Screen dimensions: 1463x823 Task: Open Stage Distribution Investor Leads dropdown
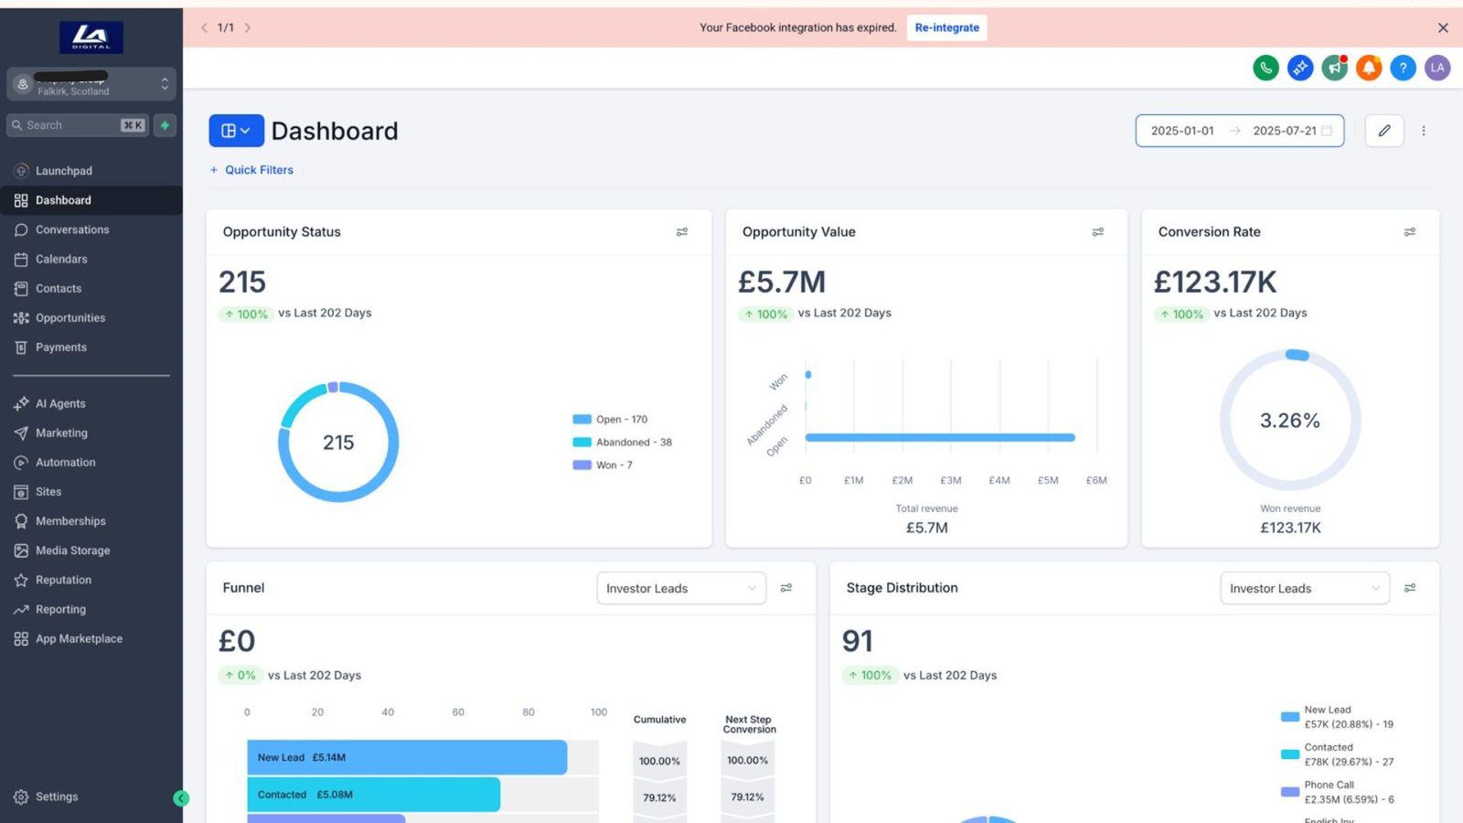click(1304, 588)
